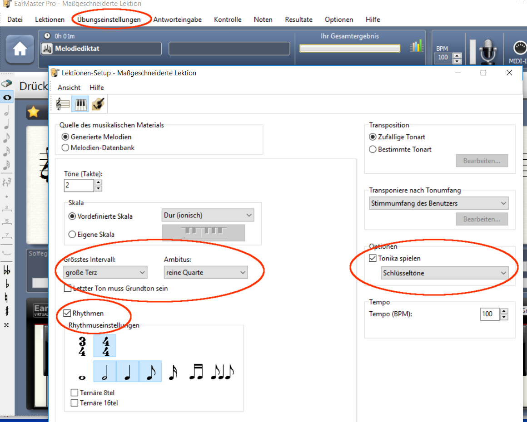Switch to guitar view in Lektionen-Setup
The width and height of the screenshot is (527, 422).
pyautogui.click(x=98, y=104)
